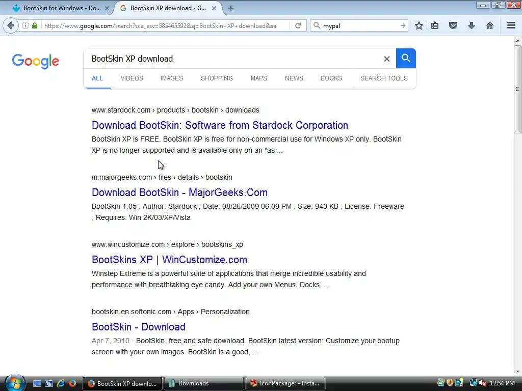Switch to SHOPPING results

217,78
